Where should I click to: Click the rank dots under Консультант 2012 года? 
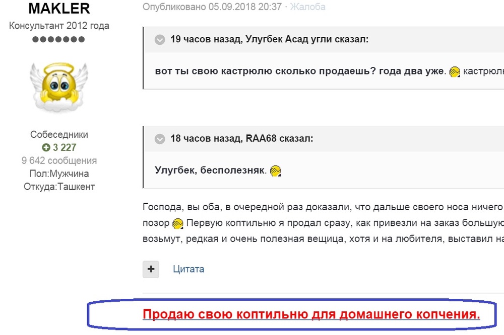coord(59,39)
